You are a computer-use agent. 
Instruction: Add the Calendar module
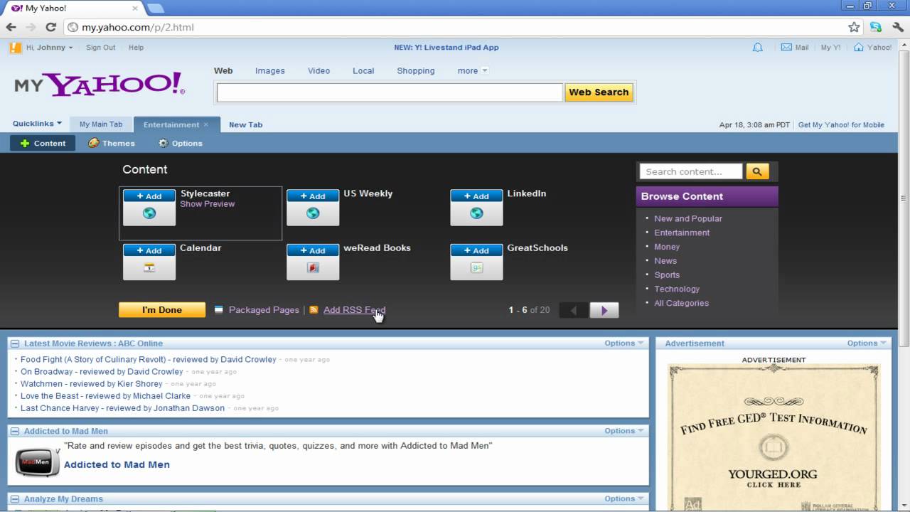coord(149,250)
